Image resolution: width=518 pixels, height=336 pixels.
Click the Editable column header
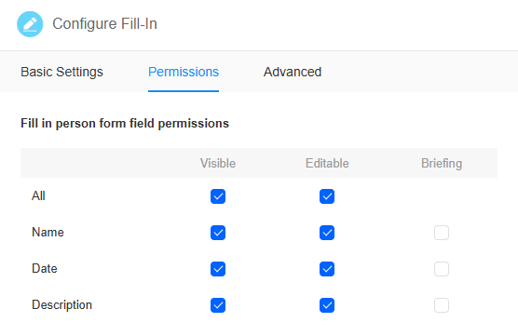point(327,164)
